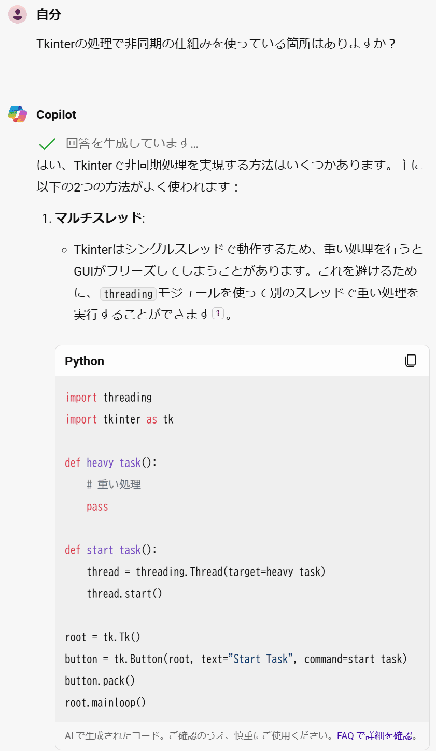Click the root.mainloop() line in the code

(105, 702)
